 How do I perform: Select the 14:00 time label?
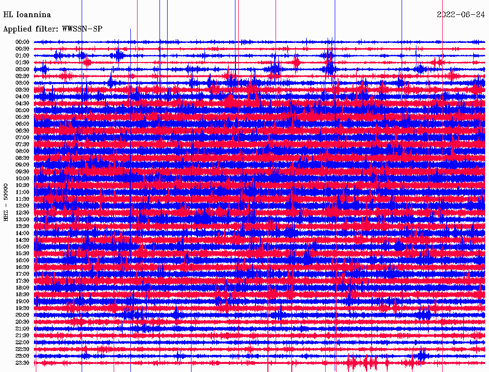[22, 233]
